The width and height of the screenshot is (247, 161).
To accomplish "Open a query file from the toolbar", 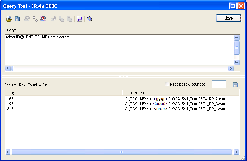I will click(x=9, y=19).
